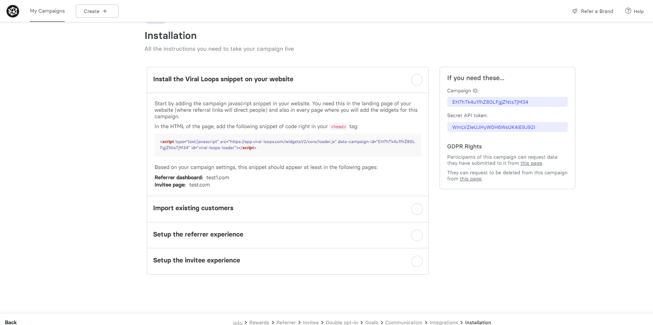Click the plus icon in Create button

coord(105,11)
